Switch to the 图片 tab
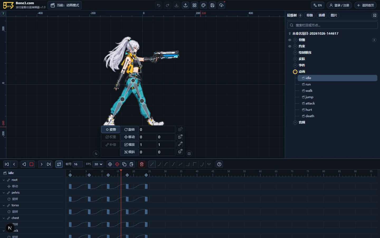Viewport: 380px width, 238px height. tap(334, 15)
